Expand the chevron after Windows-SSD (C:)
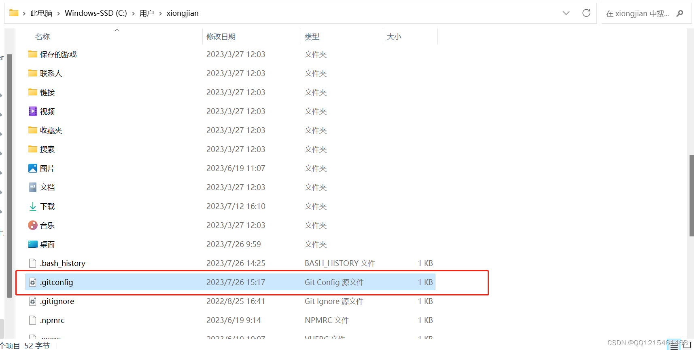 point(133,13)
